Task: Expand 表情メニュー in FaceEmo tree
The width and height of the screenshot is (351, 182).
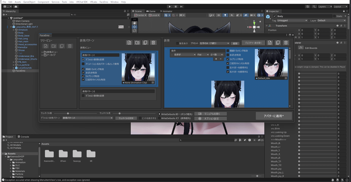Action: click(x=42, y=52)
